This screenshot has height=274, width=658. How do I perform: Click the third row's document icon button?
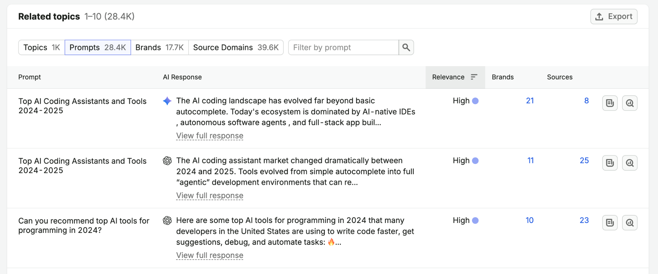tap(610, 223)
